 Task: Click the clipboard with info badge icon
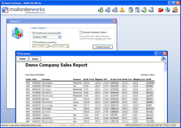137,10
